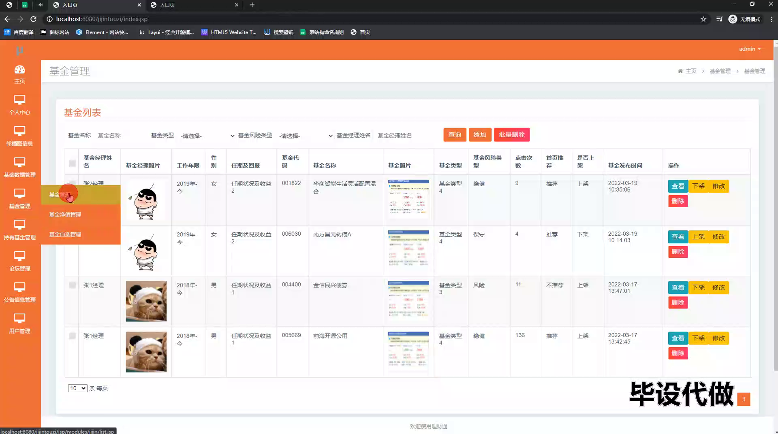Open the 主页 dashboard icon in sidebar
Image resolution: width=778 pixels, height=434 pixels.
tap(19, 70)
